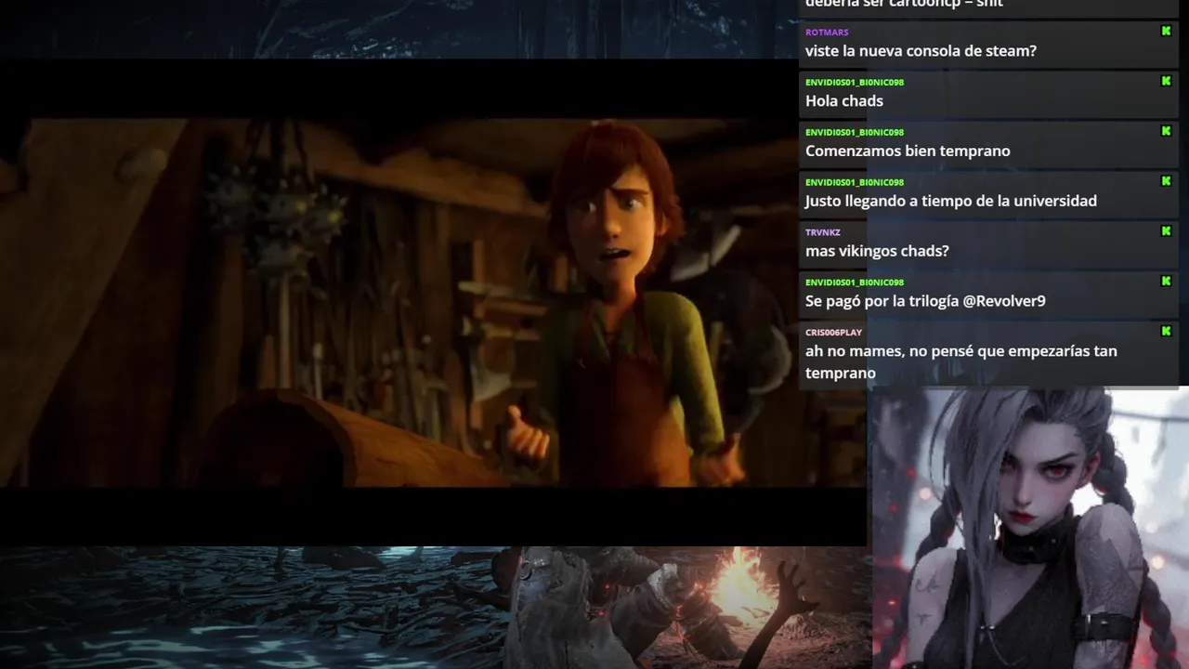
Task: Click the Kick badge icon beside CRIS006PLAY message
Action: (x=1166, y=331)
